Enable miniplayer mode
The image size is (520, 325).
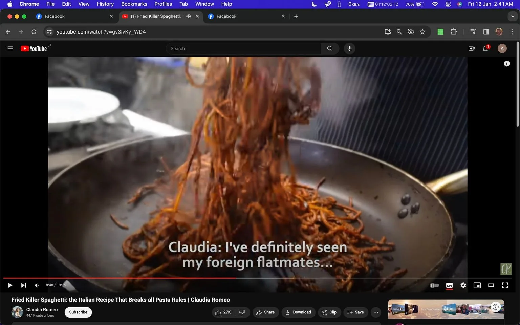(x=477, y=285)
